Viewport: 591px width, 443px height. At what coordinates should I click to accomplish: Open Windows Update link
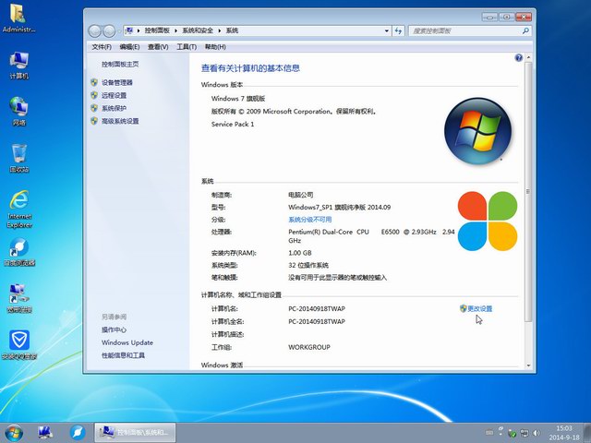pos(127,342)
